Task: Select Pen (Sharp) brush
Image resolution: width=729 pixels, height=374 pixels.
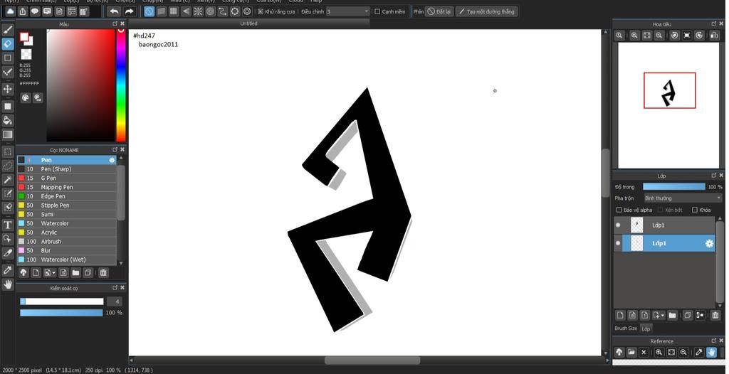Action: pyautogui.click(x=66, y=169)
